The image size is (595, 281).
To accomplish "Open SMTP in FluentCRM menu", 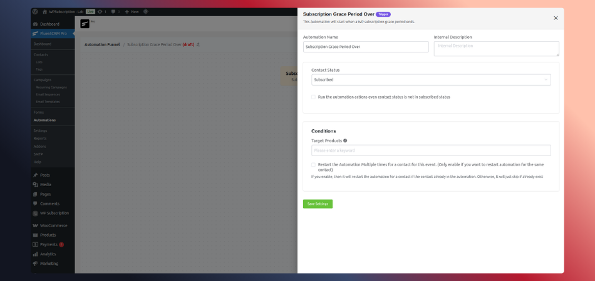I will pyautogui.click(x=38, y=154).
